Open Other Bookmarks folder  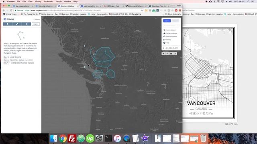point(173,14)
